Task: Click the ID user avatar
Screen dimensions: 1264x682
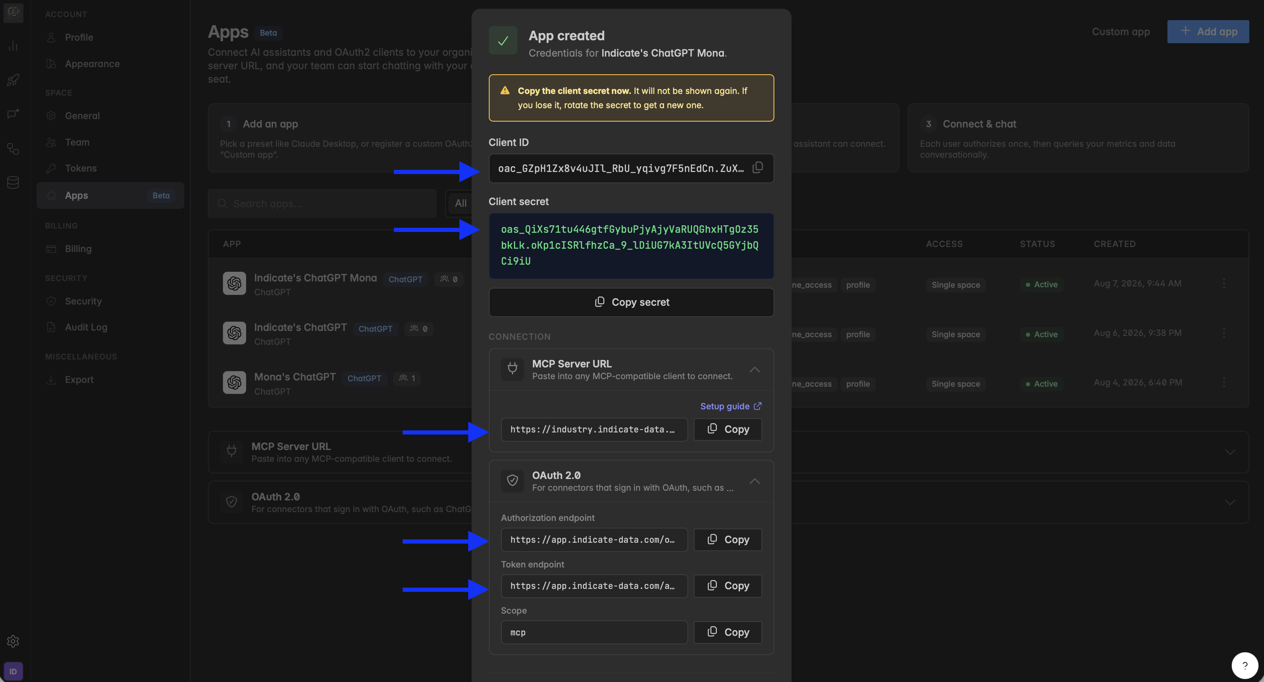Action: pos(13,671)
